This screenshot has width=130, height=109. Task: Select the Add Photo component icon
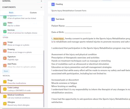coord(5,65)
